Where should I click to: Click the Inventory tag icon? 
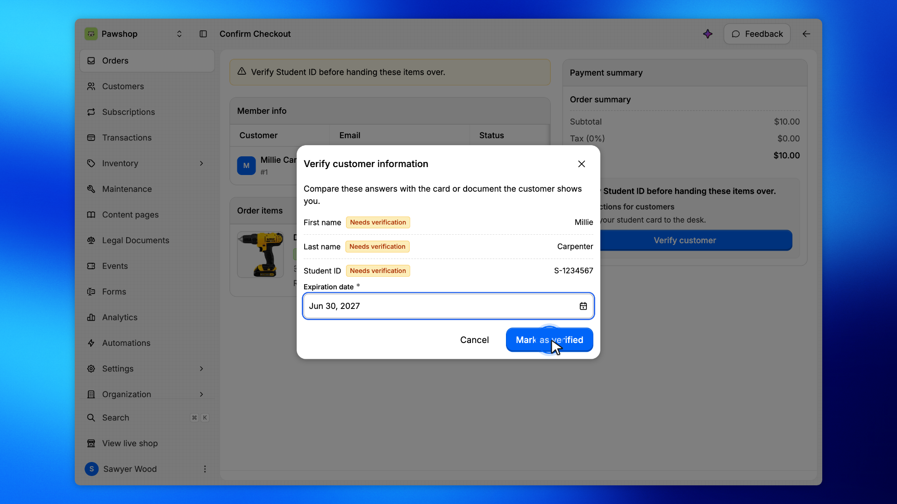91,163
